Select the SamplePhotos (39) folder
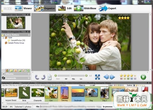This screenshot has width=153, height=110. pos(18,40)
